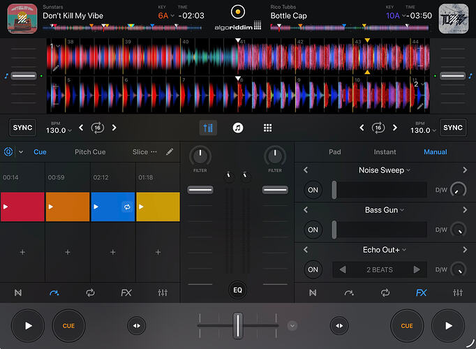The height and width of the screenshot is (349, 476).
Task: Expand the cue mode dropdown chevron
Action: tap(21, 151)
